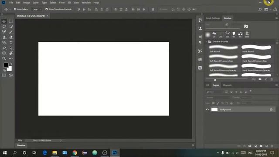Click the Background layer's lock icon
Viewport: 279px width, 157px height.
point(271,109)
